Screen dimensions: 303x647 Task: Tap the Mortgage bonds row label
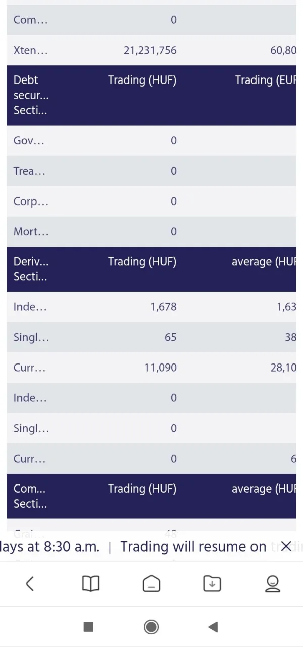(x=31, y=232)
